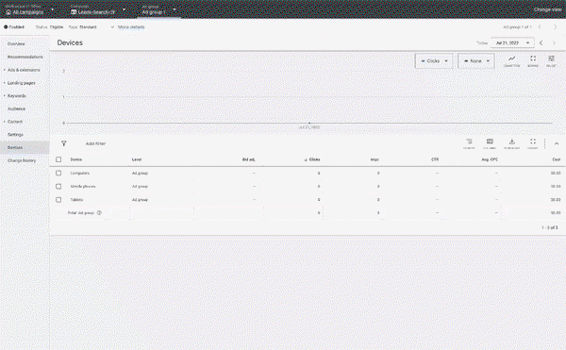Click the Change view button
566x350 pixels.
pos(547,9)
